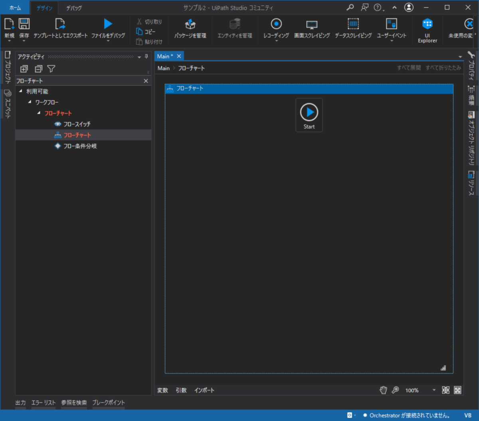This screenshot has width=479, height=421.
Task: Click the zoom magnifier icon in the designer
Action: coord(396,390)
